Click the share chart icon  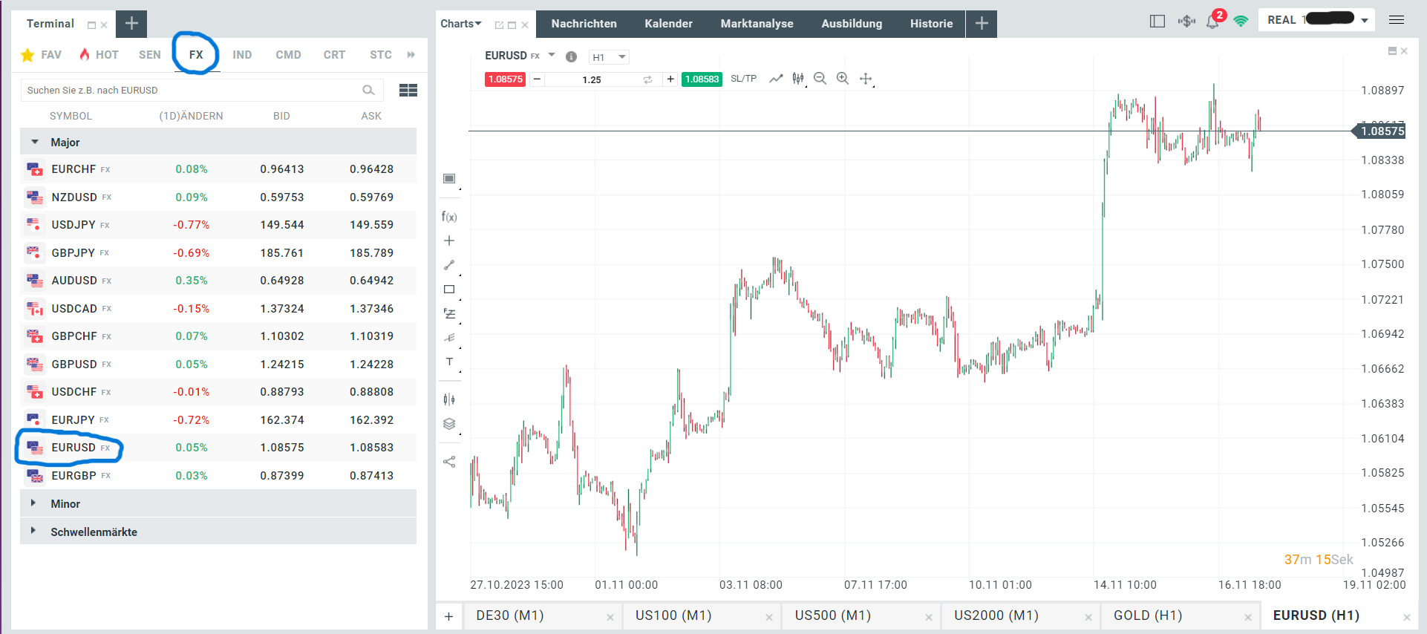point(449,462)
